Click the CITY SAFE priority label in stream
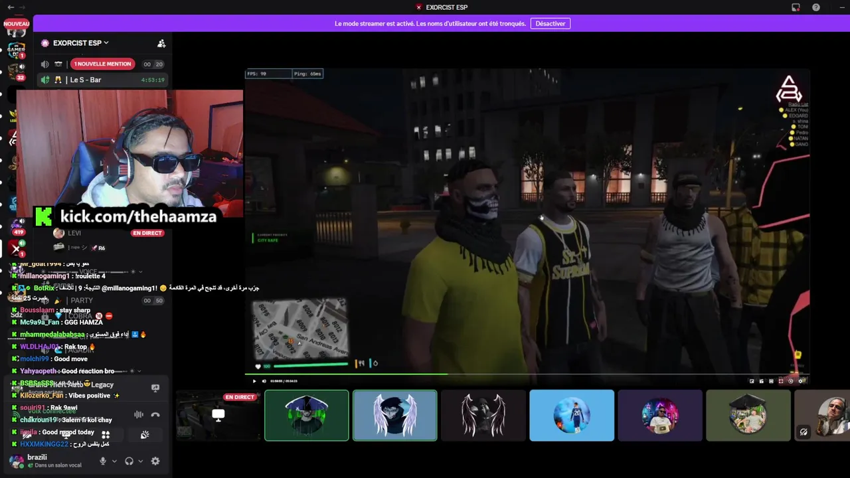850x478 pixels. pyautogui.click(x=268, y=240)
